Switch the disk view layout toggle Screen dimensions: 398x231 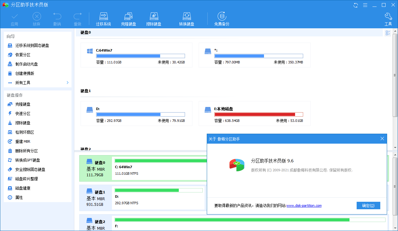(387, 32)
